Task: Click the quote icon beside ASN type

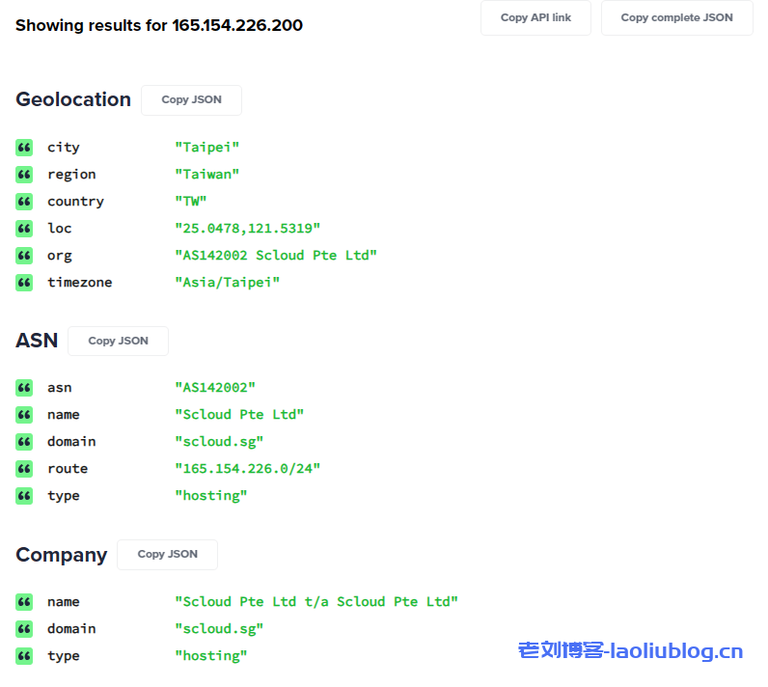Action: click(24, 496)
